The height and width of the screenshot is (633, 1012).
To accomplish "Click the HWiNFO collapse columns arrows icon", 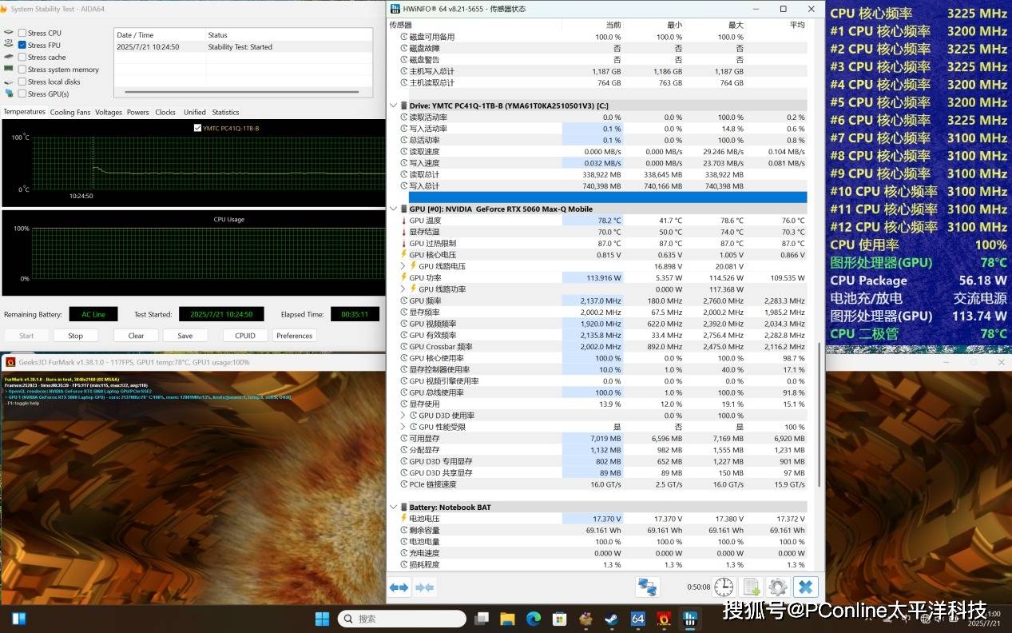I will (425, 587).
